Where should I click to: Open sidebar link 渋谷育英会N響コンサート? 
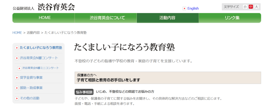pyautogui.click(x=39, y=58)
